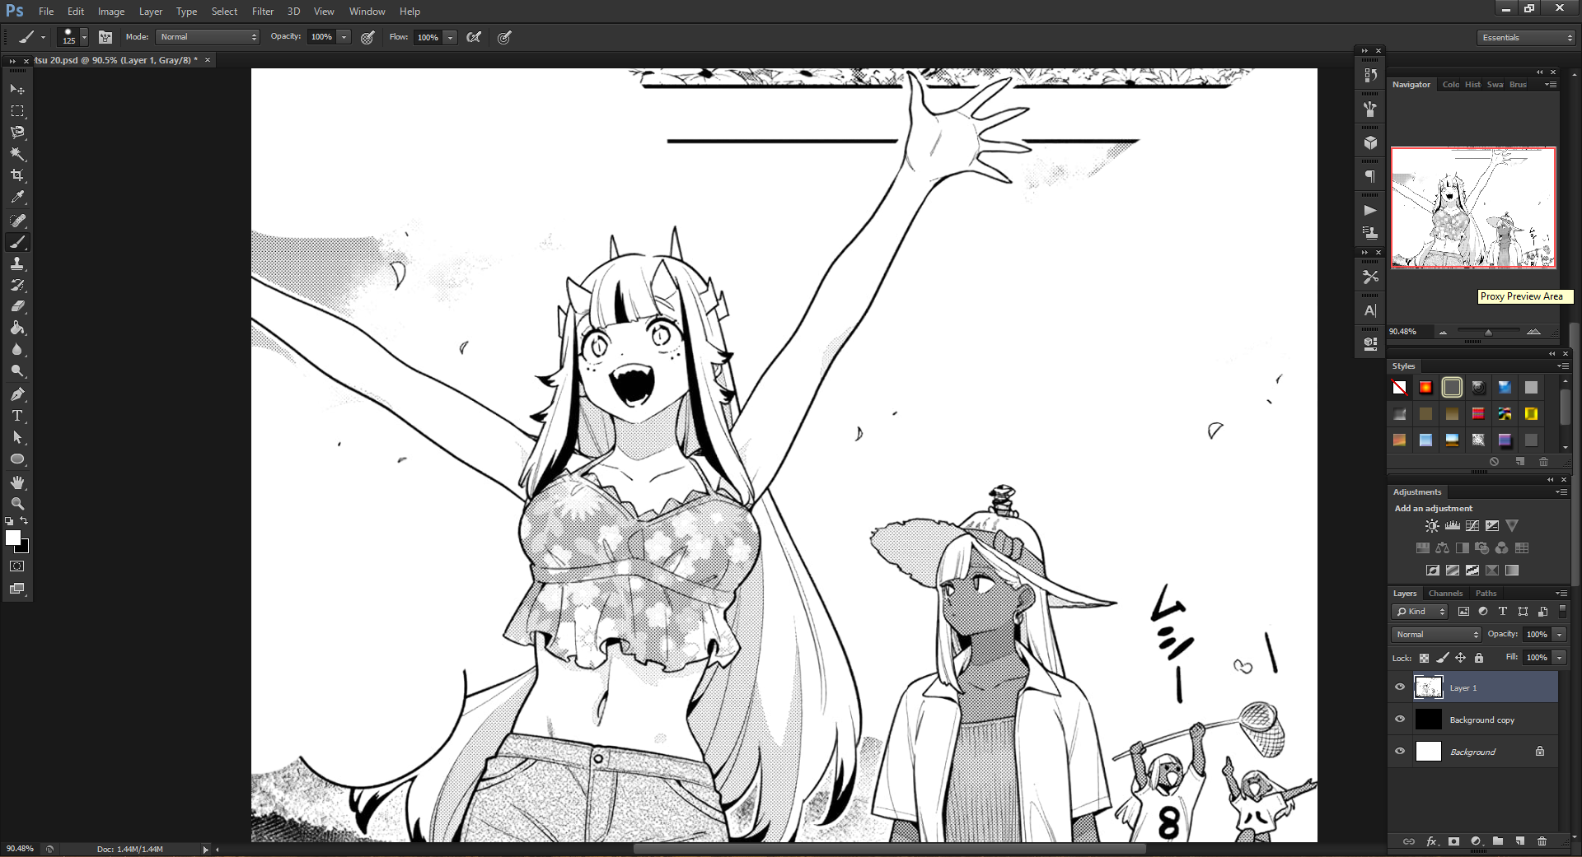Swap foreground and background colors
Viewport: 1582px width, 857px height.
pyautogui.click(x=24, y=520)
